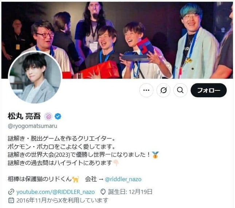This screenshot has height=208, width=235.
Task: Click the birthday text 12月19日
Action: [x=140, y=192]
